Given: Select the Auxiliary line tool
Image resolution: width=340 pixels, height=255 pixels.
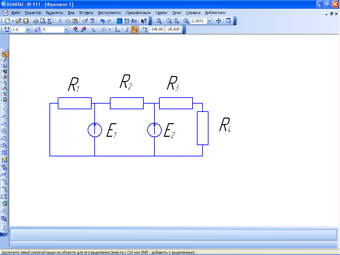Looking at the screenshot, I should click(4, 117).
